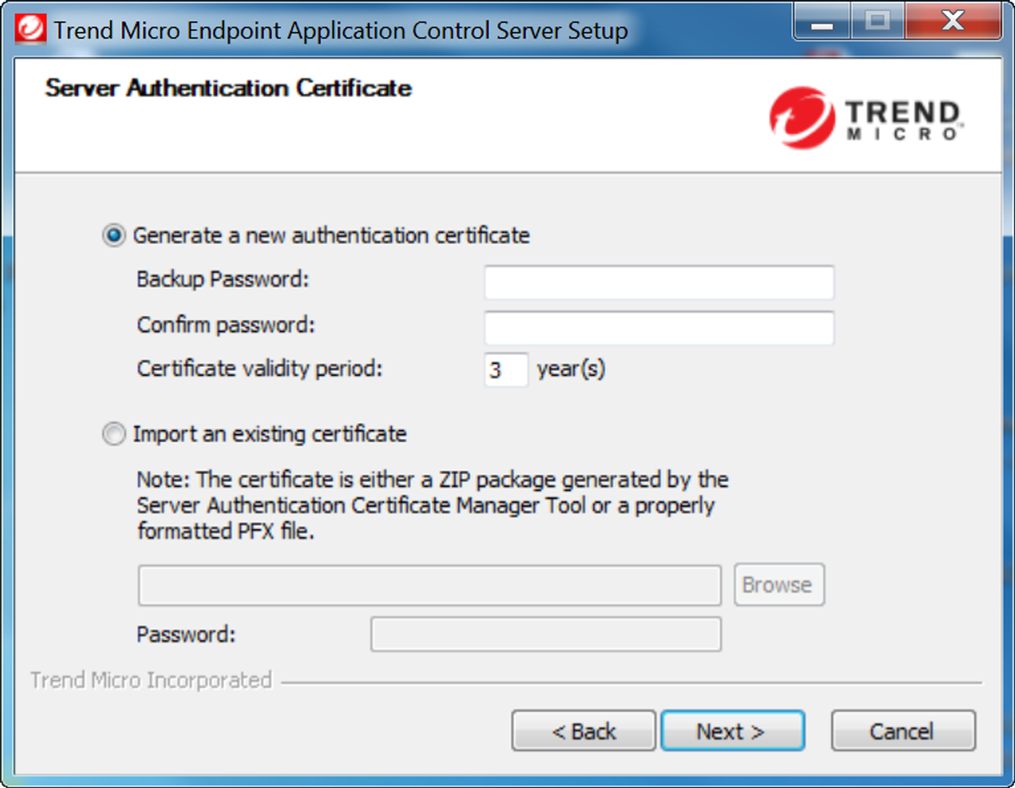Click the certificate file path field

click(x=429, y=585)
